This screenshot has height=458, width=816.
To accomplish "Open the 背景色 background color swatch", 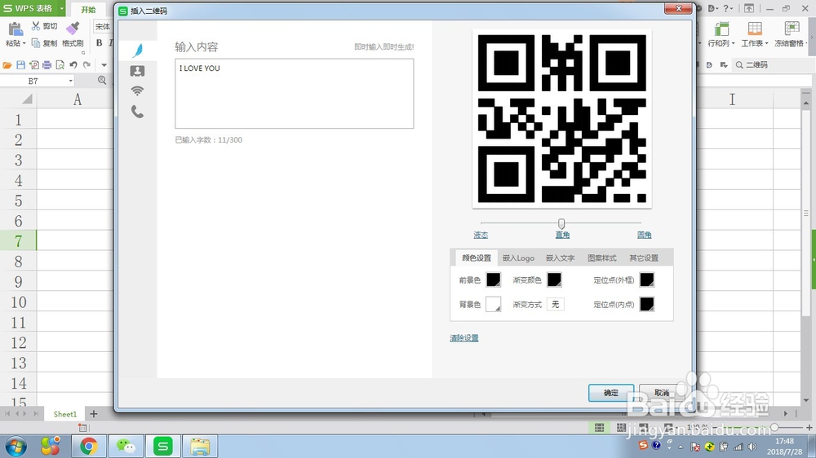I will [494, 304].
